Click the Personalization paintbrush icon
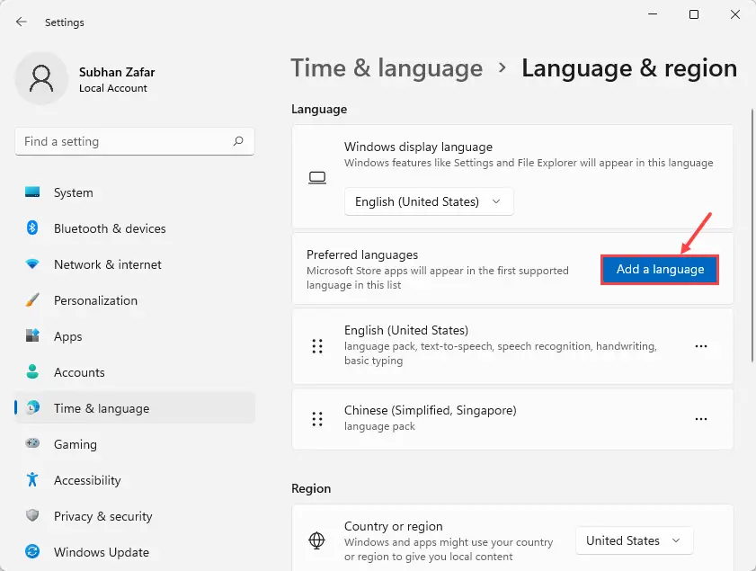Image resolution: width=756 pixels, height=571 pixels. [32, 300]
